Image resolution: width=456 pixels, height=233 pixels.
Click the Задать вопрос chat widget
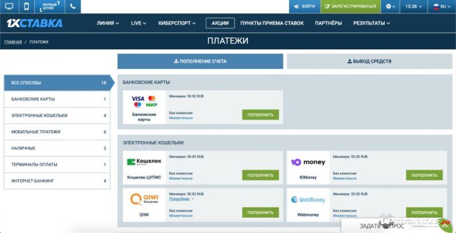point(382,226)
